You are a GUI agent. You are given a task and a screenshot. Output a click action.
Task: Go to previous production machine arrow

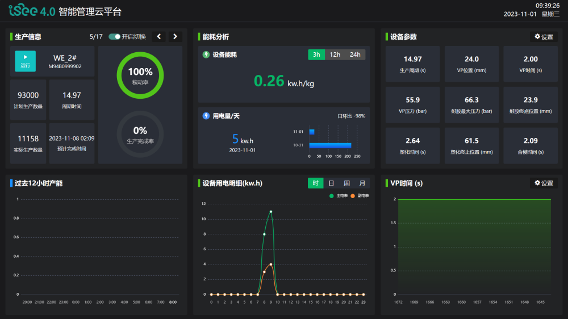pos(158,37)
